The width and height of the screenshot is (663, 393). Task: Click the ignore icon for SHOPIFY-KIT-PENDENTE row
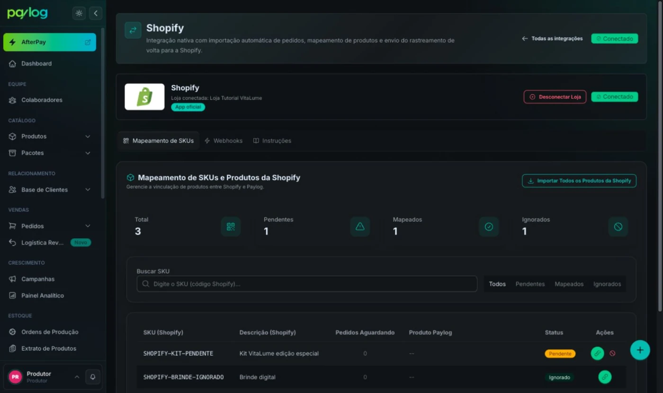click(612, 353)
